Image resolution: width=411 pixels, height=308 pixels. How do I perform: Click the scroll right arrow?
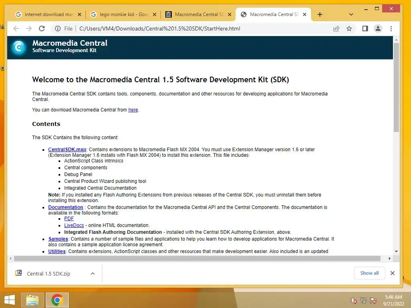389,259
